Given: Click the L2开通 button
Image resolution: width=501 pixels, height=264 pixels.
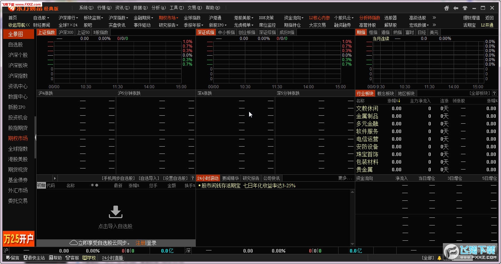Looking at the screenshot, I should coord(487,25).
